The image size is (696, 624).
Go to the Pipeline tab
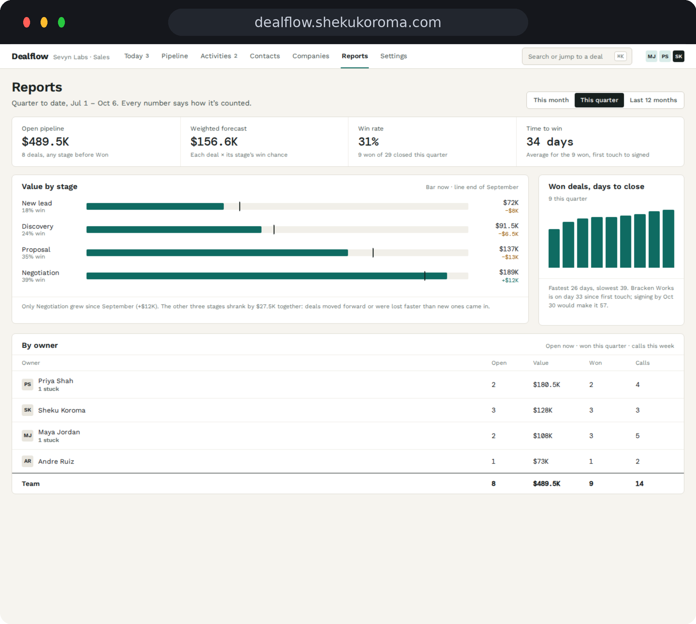point(175,56)
